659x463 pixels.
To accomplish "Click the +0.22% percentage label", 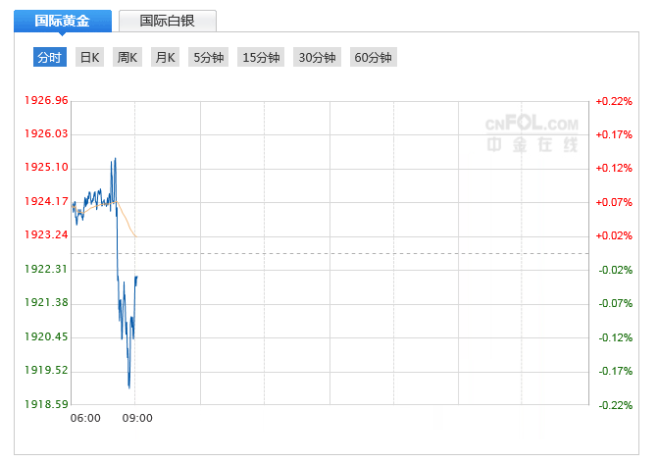I will [614, 101].
